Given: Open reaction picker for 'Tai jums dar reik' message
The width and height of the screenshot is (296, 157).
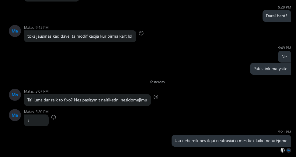Looking at the screenshot, I should point(156,97).
